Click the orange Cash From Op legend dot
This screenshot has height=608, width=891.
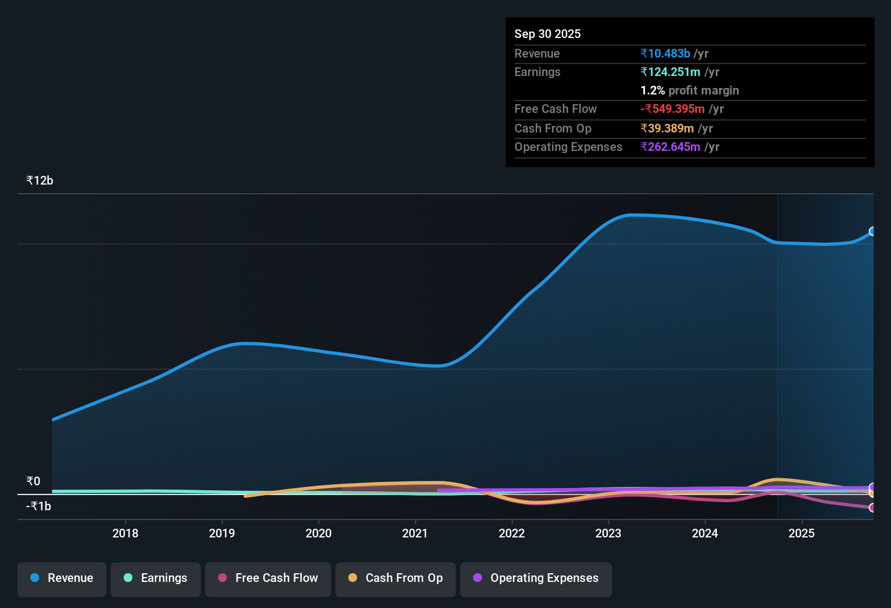353,578
